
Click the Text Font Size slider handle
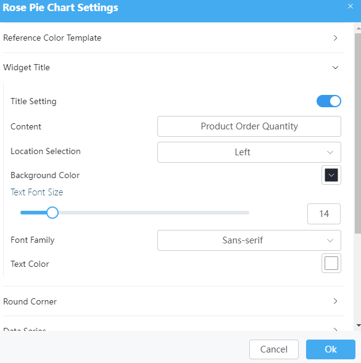[52, 213]
